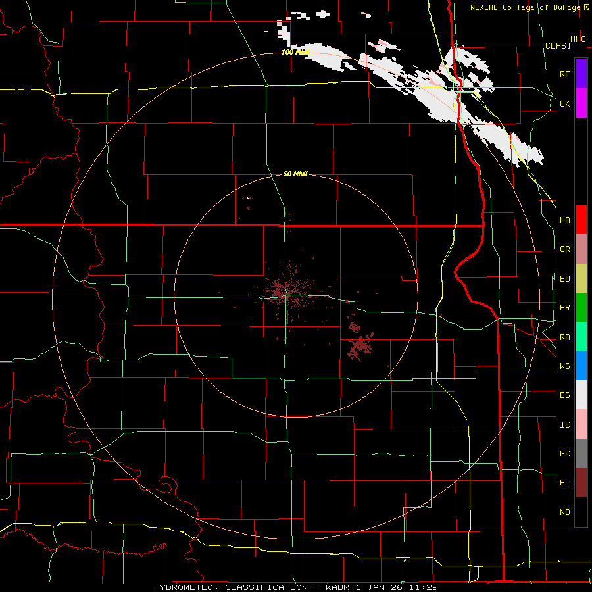This screenshot has height=592, width=592.
Task: Click the biological echo cluster at radar center
Action: pyautogui.click(x=289, y=293)
